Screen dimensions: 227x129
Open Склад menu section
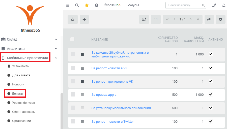coord(12,39)
